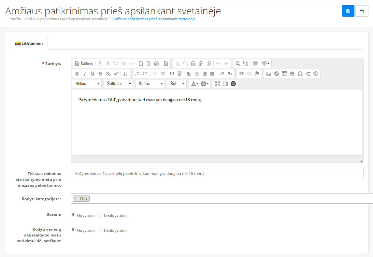Insert a numbered list
The image size is (373, 257).
click(x=137, y=74)
